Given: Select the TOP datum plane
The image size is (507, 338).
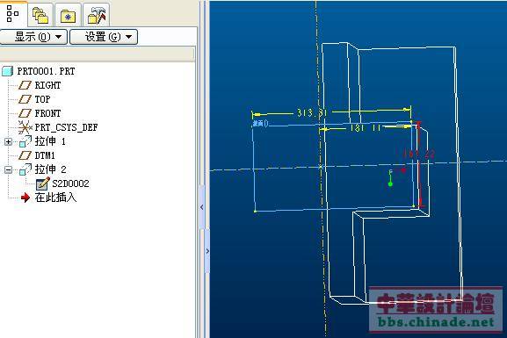Looking at the screenshot, I should (x=42, y=99).
